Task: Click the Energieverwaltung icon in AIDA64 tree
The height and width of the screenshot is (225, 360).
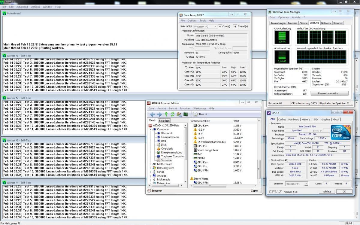Action: click(x=159, y=152)
